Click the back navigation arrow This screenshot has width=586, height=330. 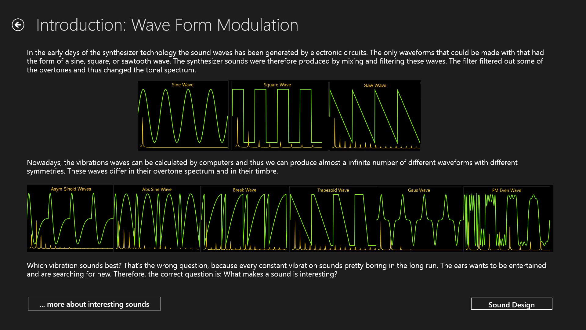tap(19, 24)
